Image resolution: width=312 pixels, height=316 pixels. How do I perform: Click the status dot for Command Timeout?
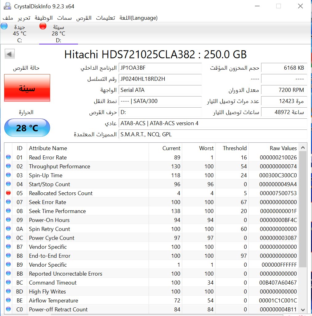(x=8, y=282)
